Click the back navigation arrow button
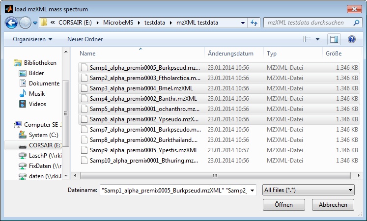The height and width of the screenshot is (221, 367). pos(12,23)
